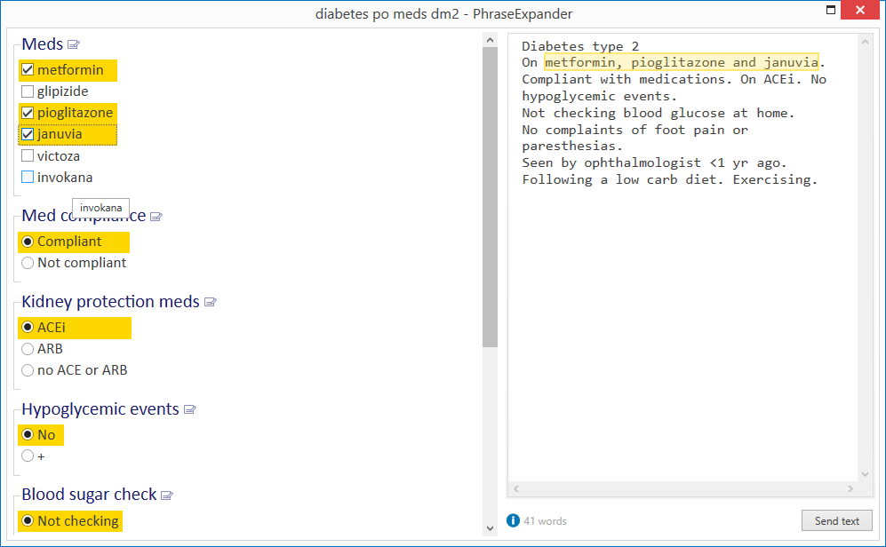The image size is (886, 547).
Task: Choose the ARB radio button
Action: [x=28, y=349]
